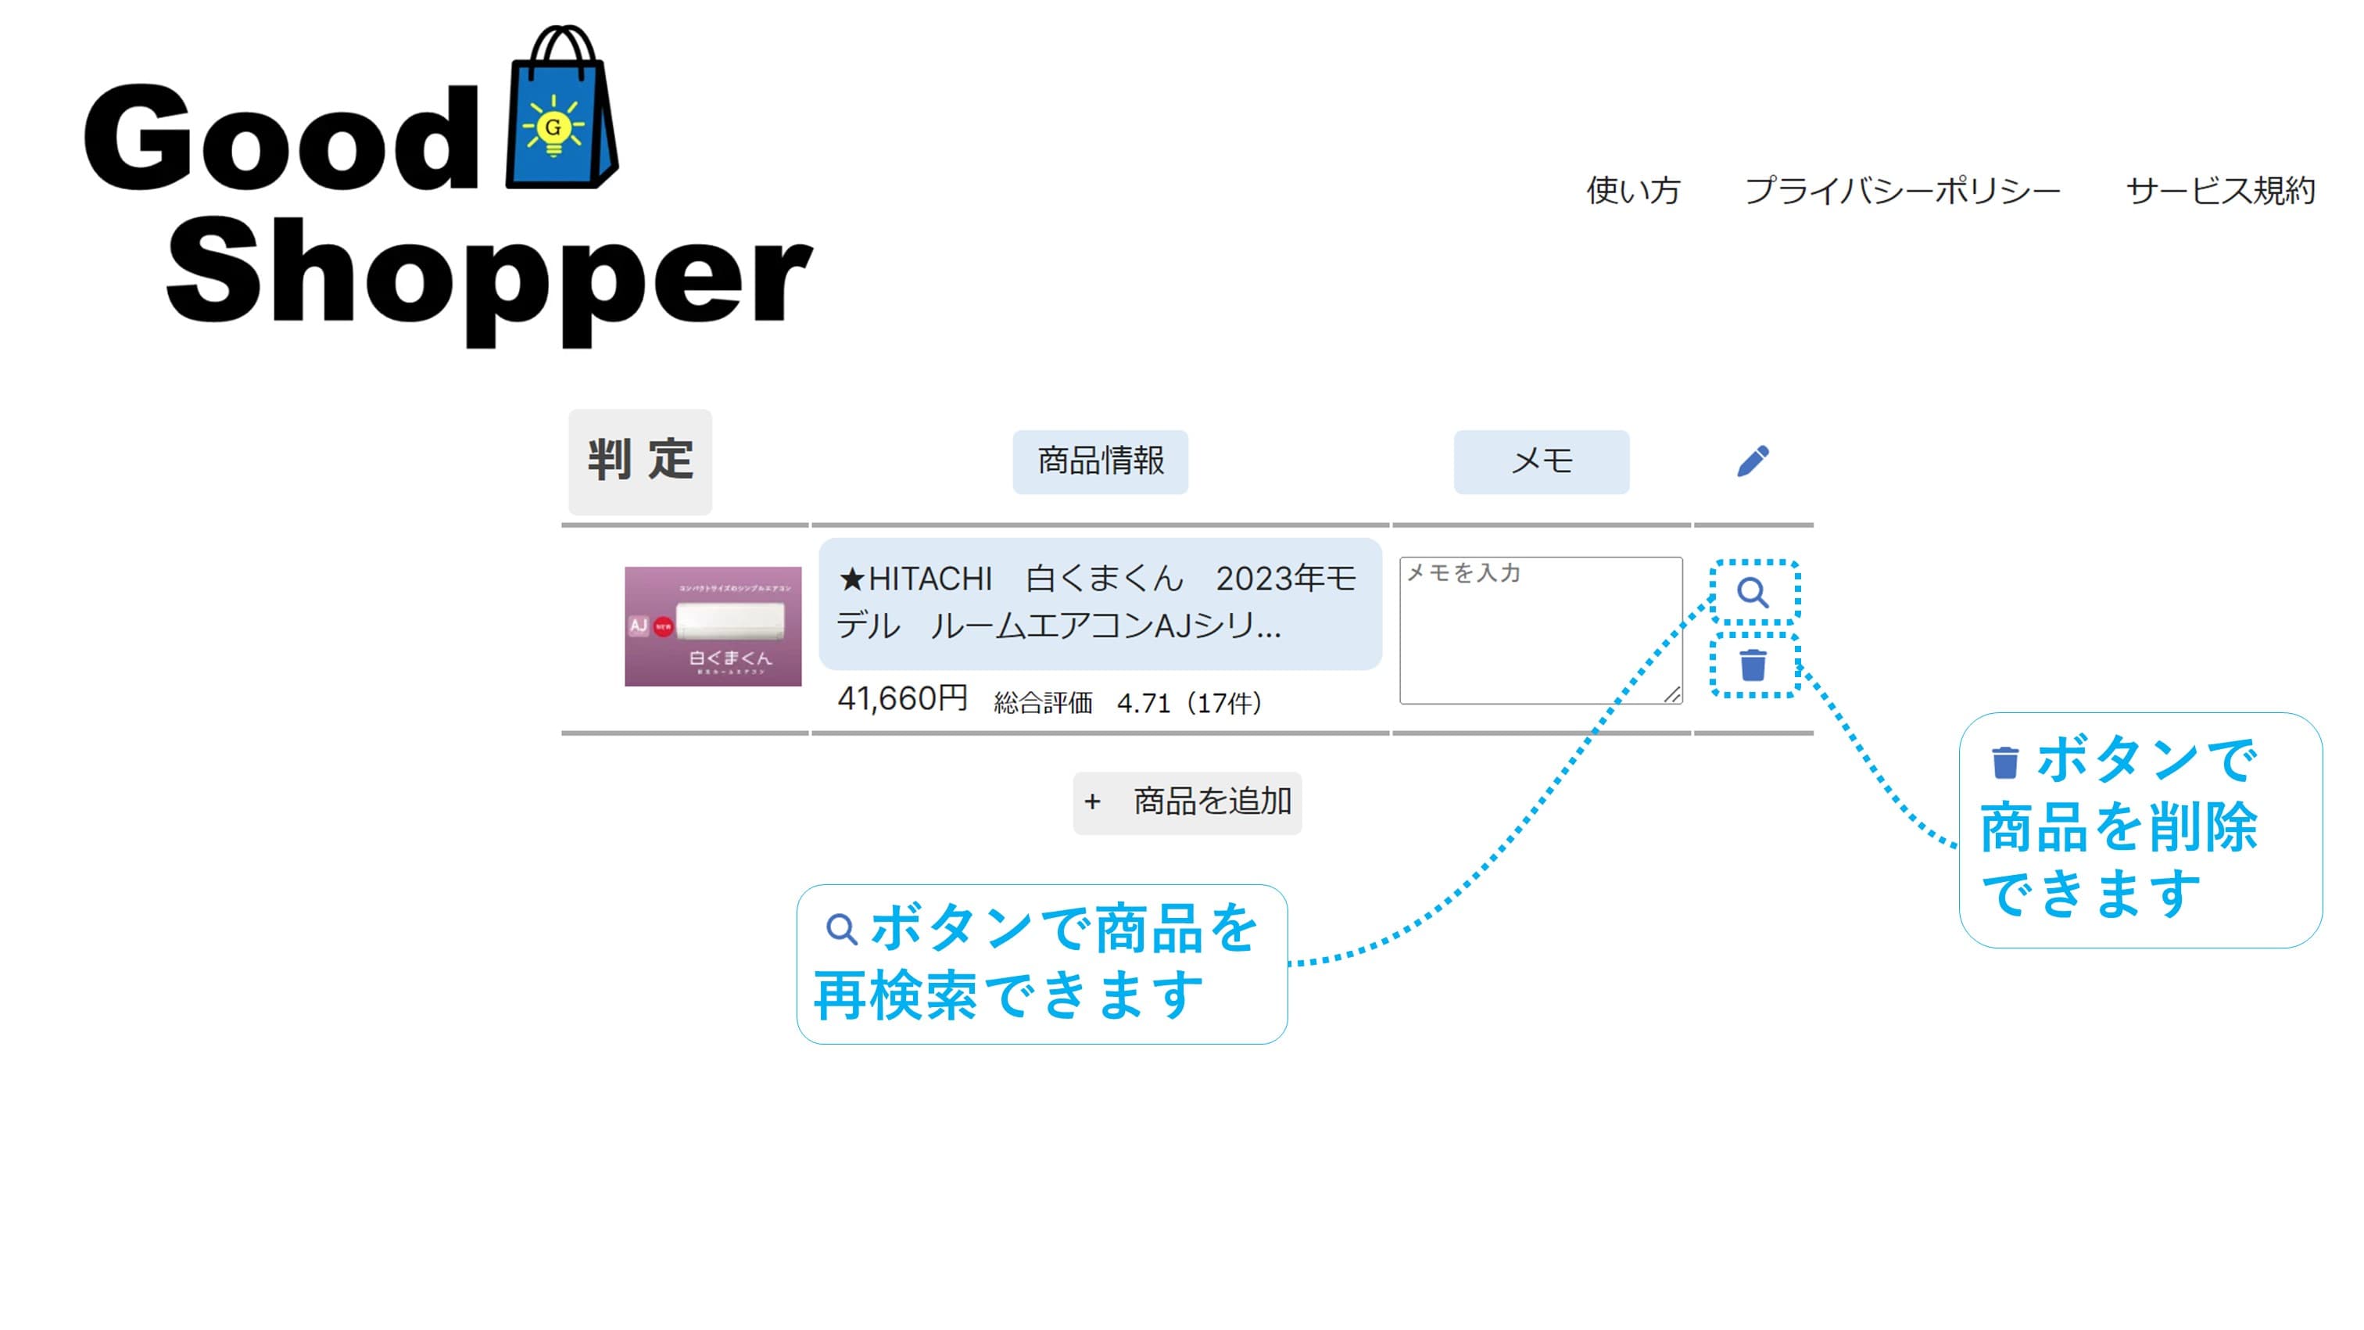Open サービス規約 link
This screenshot has width=2364, height=1330.
(x=2221, y=190)
